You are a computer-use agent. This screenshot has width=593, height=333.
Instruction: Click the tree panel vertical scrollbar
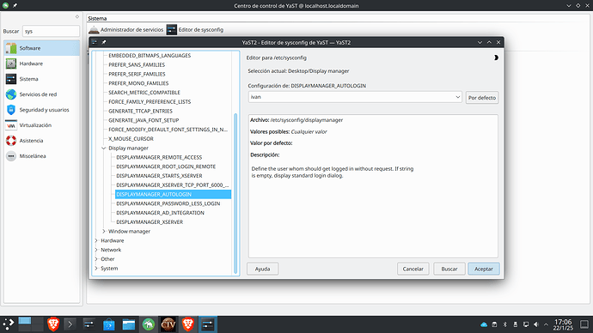pyautogui.click(x=235, y=193)
